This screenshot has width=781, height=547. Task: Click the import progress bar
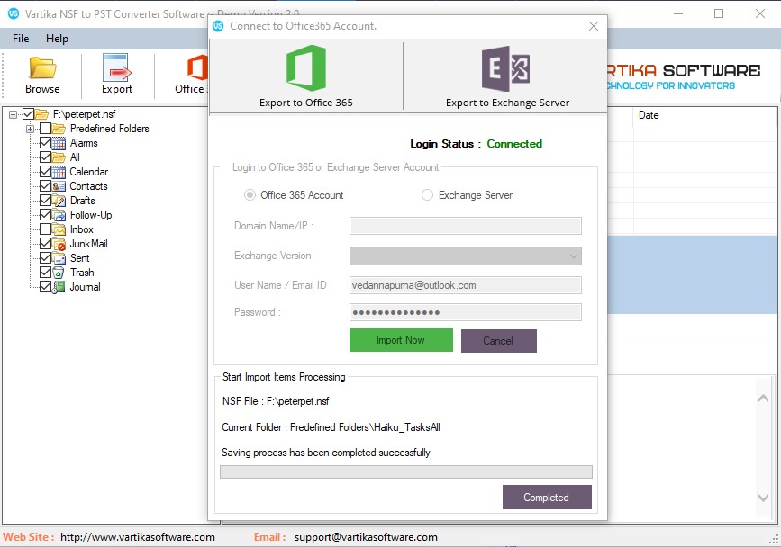click(x=406, y=472)
